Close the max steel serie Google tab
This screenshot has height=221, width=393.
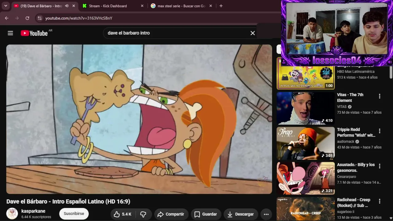211,6
